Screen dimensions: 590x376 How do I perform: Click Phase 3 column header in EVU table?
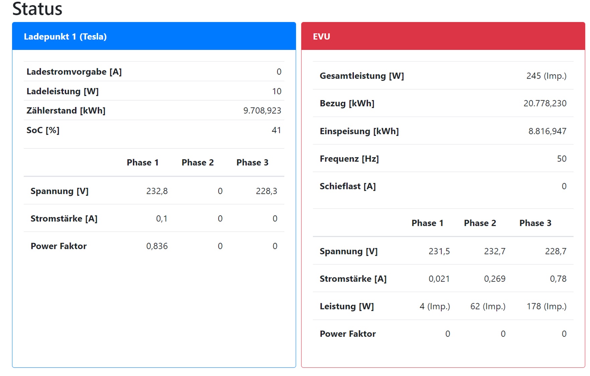click(x=535, y=223)
